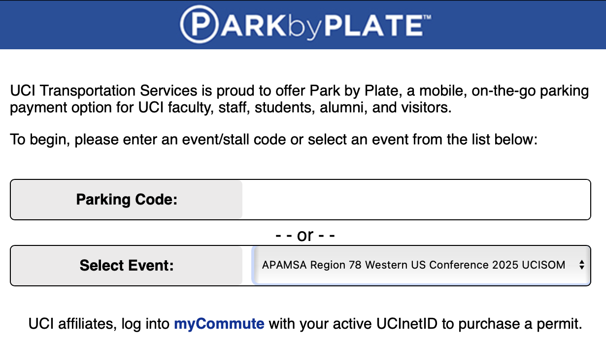The width and height of the screenshot is (606, 344).
Task: Open the Select Event dropdown
Action: 414,265
